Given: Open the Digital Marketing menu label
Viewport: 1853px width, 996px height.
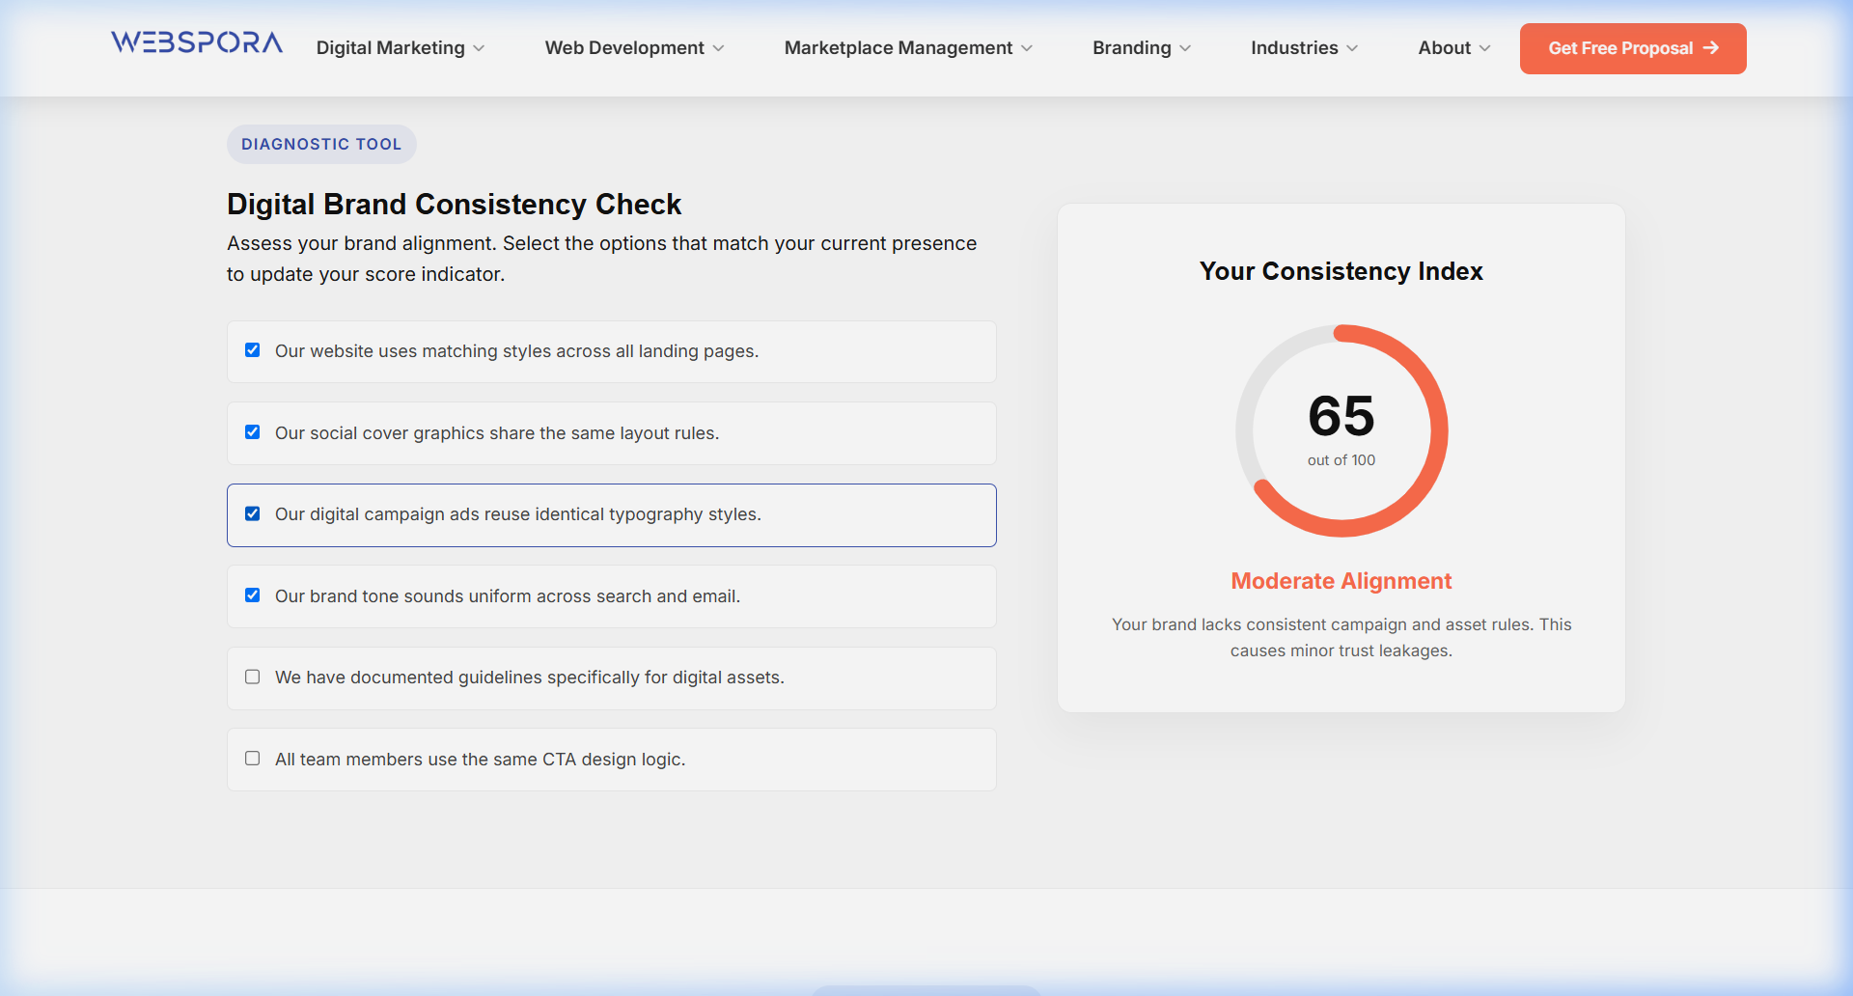Looking at the screenshot, I should pyautogui.click(x=391, y=48).
